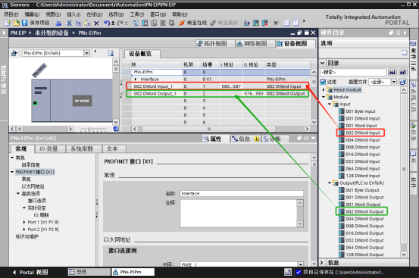Screen dimensions: 419x278
Task: Click the Download to device toolbar icon
Action: pyautogui.click(x=145, y=23)
